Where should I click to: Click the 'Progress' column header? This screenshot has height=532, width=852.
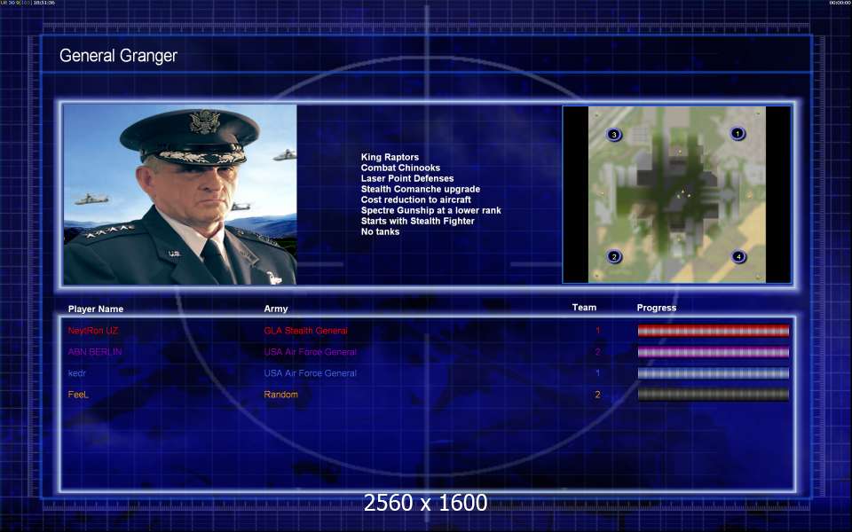click(x=657, y=308)
